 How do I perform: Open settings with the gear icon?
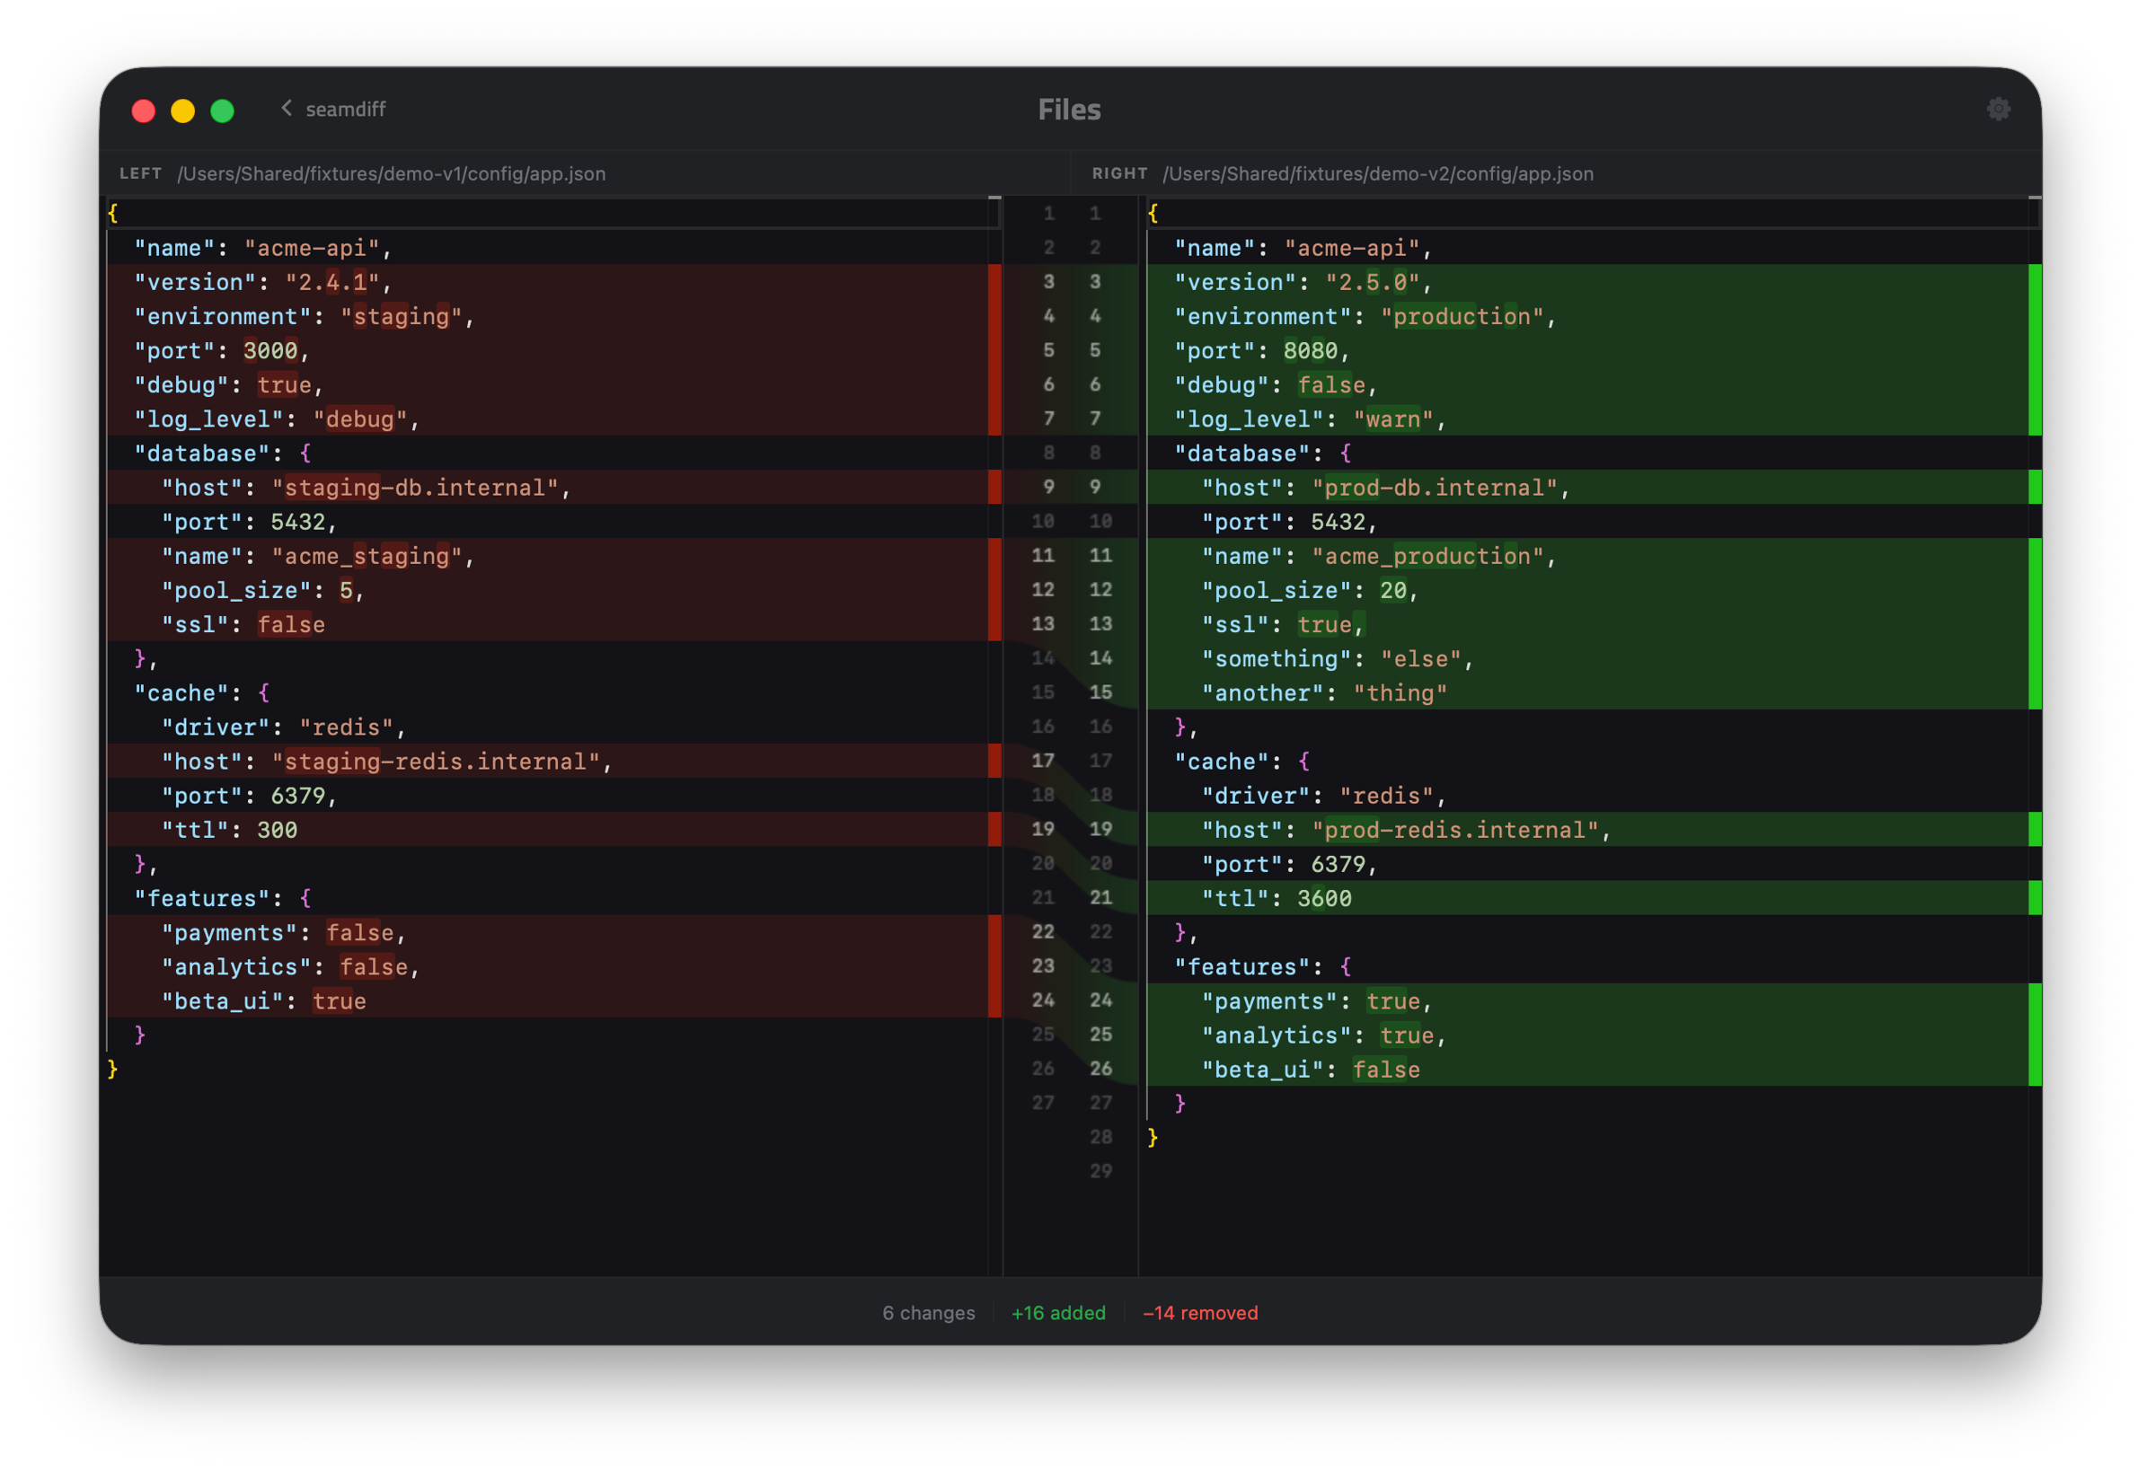point(1996,109)
